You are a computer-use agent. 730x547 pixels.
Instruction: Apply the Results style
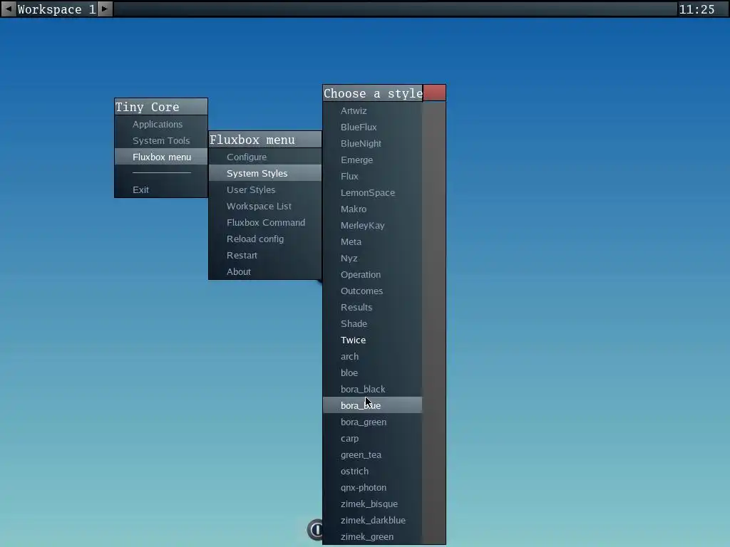pyautogui.click(x=372, y=307)
